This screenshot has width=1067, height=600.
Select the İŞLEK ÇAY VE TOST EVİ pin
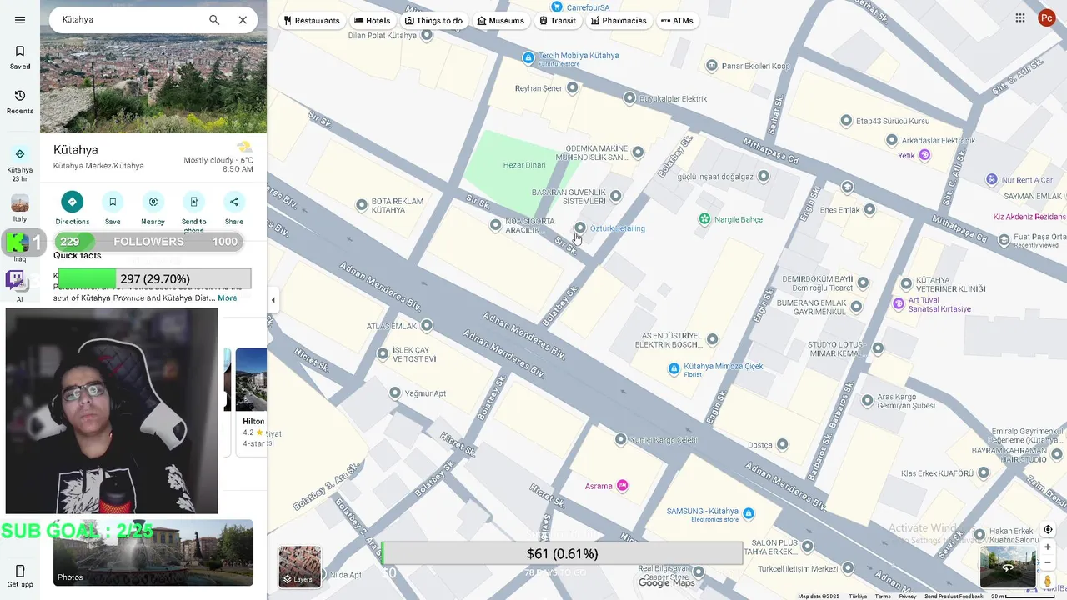383,354
